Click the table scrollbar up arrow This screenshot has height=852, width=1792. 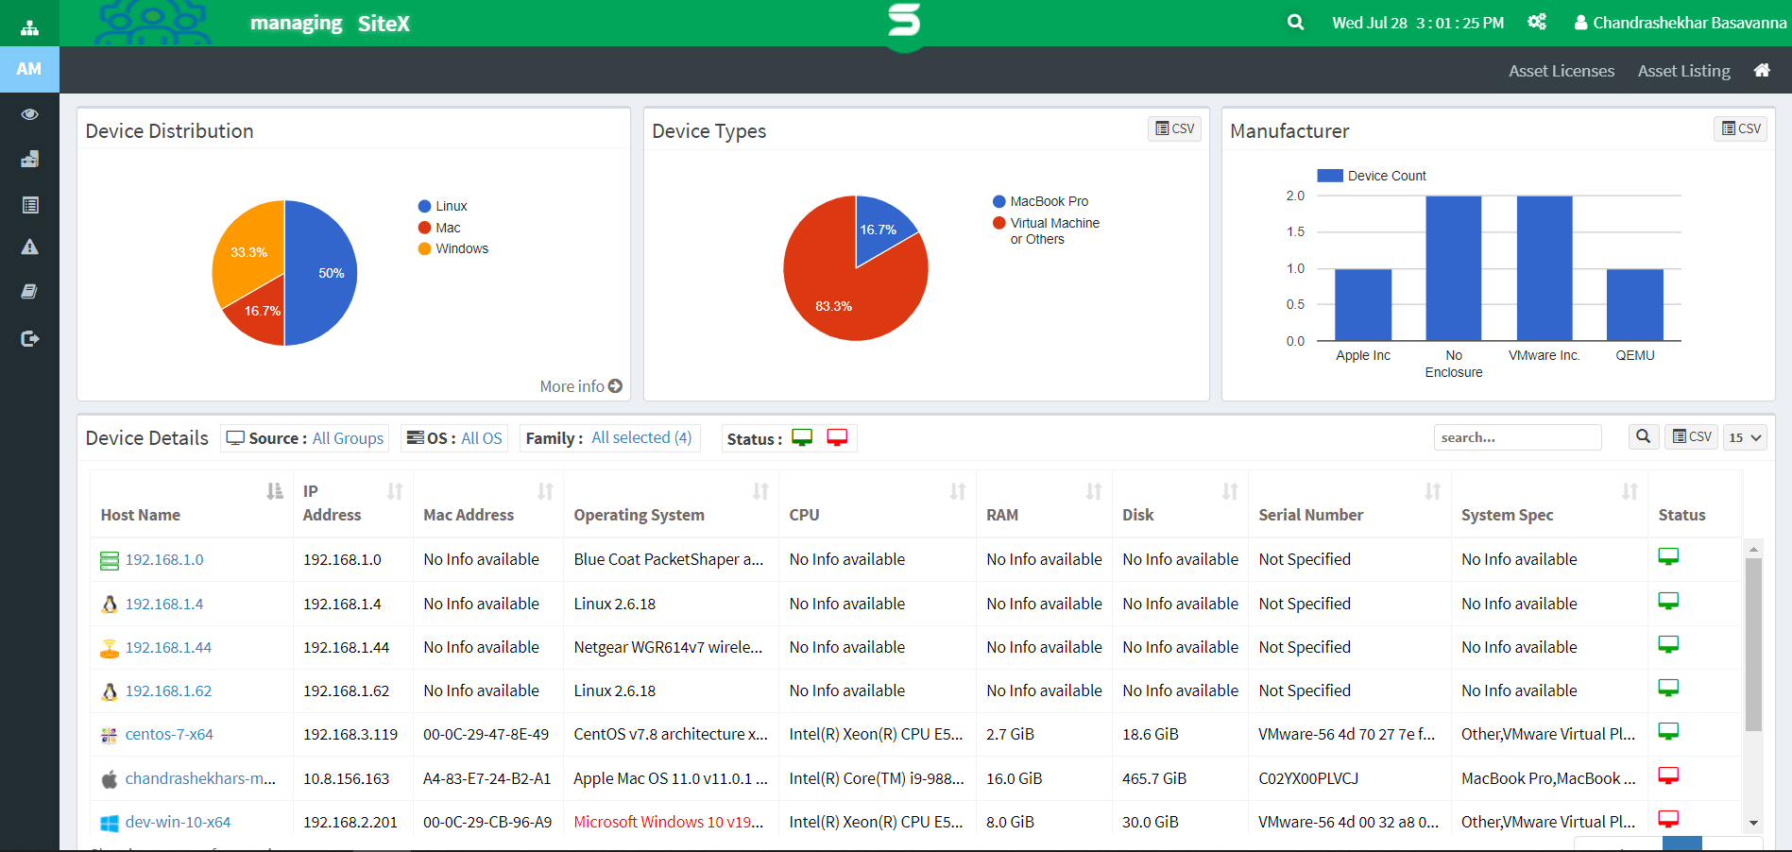pyautogui.click(x=1753, y=549)
